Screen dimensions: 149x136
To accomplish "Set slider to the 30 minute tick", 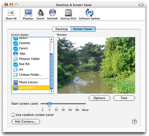I will click(x=63, y=107).
